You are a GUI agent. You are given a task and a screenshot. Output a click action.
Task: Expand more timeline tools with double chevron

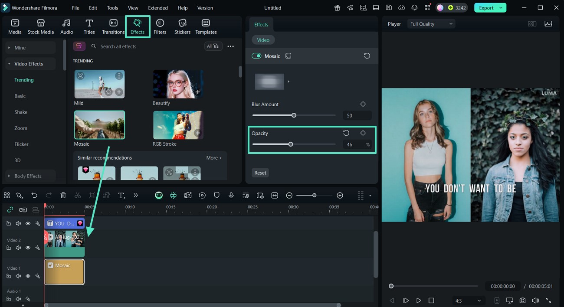click(x=136, y=196)
